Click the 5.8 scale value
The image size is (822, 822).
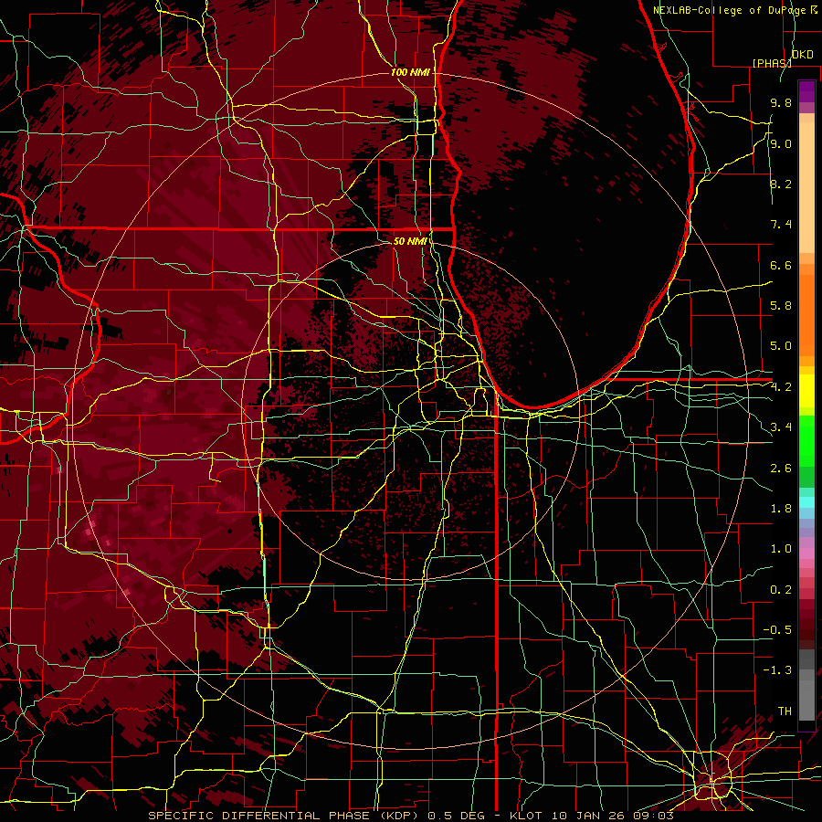pyautogui.click(x=781, y=306)
